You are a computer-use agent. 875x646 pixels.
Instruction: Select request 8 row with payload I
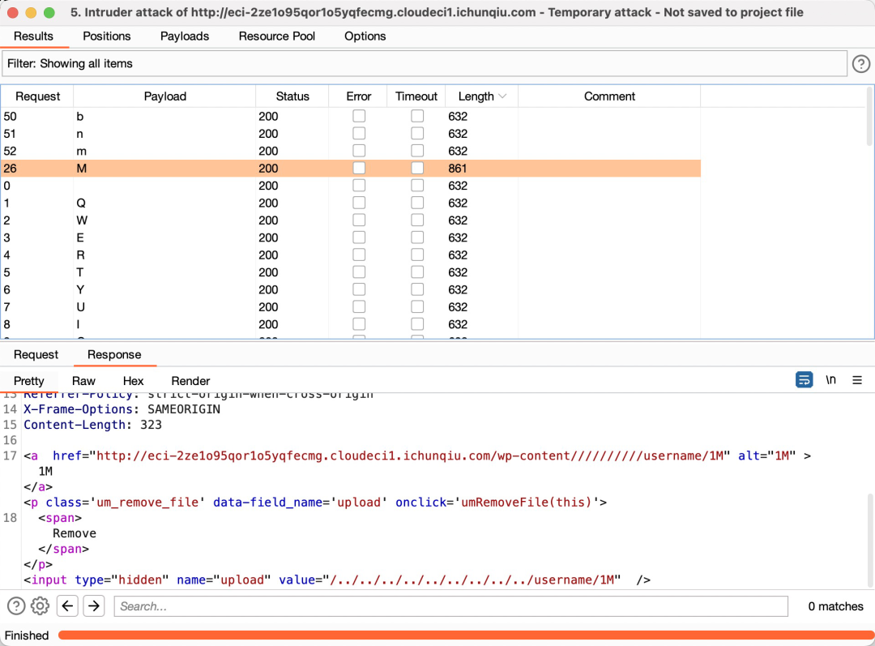(x=351, y=324)
